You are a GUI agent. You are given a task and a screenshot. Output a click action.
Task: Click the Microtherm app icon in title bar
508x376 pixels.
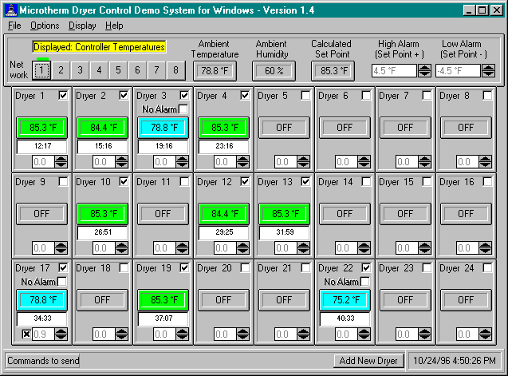[x=12, y=10]
